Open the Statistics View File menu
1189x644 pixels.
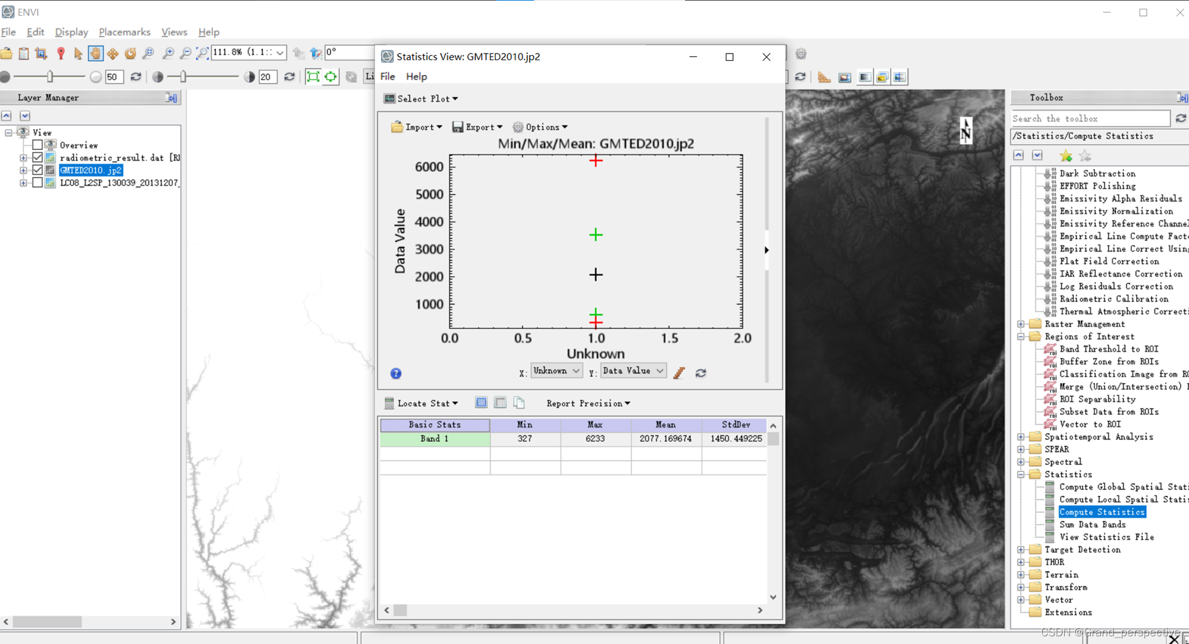[x=388, y=77]
